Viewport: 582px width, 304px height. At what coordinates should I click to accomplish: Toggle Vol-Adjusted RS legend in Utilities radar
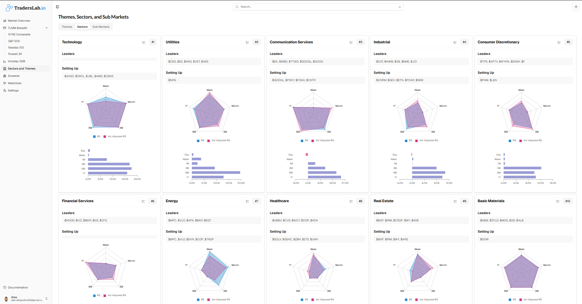click(219, 141)
